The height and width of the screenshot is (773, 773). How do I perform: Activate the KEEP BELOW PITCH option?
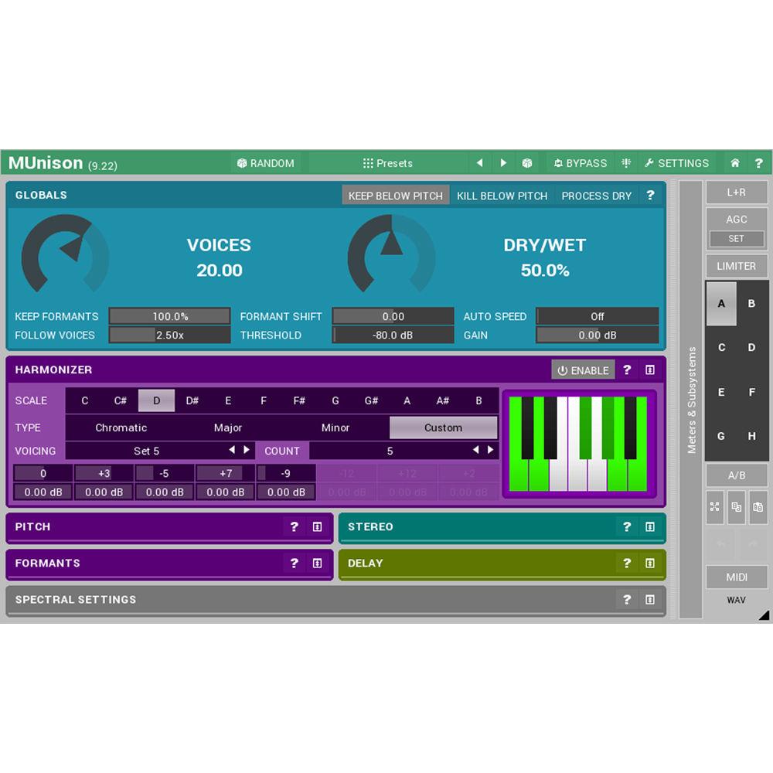click(395, 196)
